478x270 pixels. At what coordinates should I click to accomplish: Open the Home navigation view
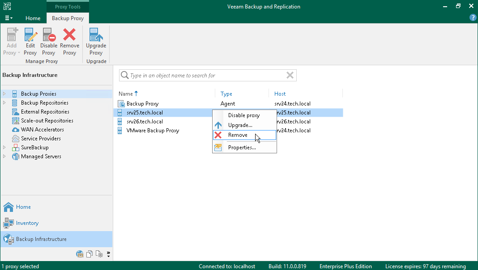pos(23,207)
